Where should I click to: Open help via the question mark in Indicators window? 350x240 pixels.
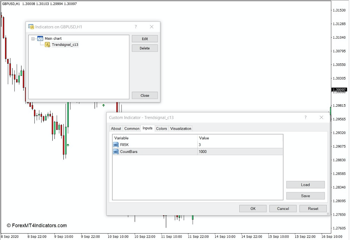(x=135, y=27)
